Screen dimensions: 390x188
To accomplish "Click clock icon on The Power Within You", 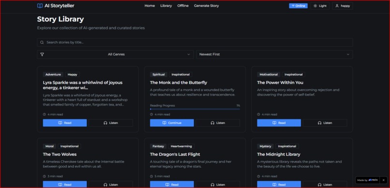I will point(259,114).
